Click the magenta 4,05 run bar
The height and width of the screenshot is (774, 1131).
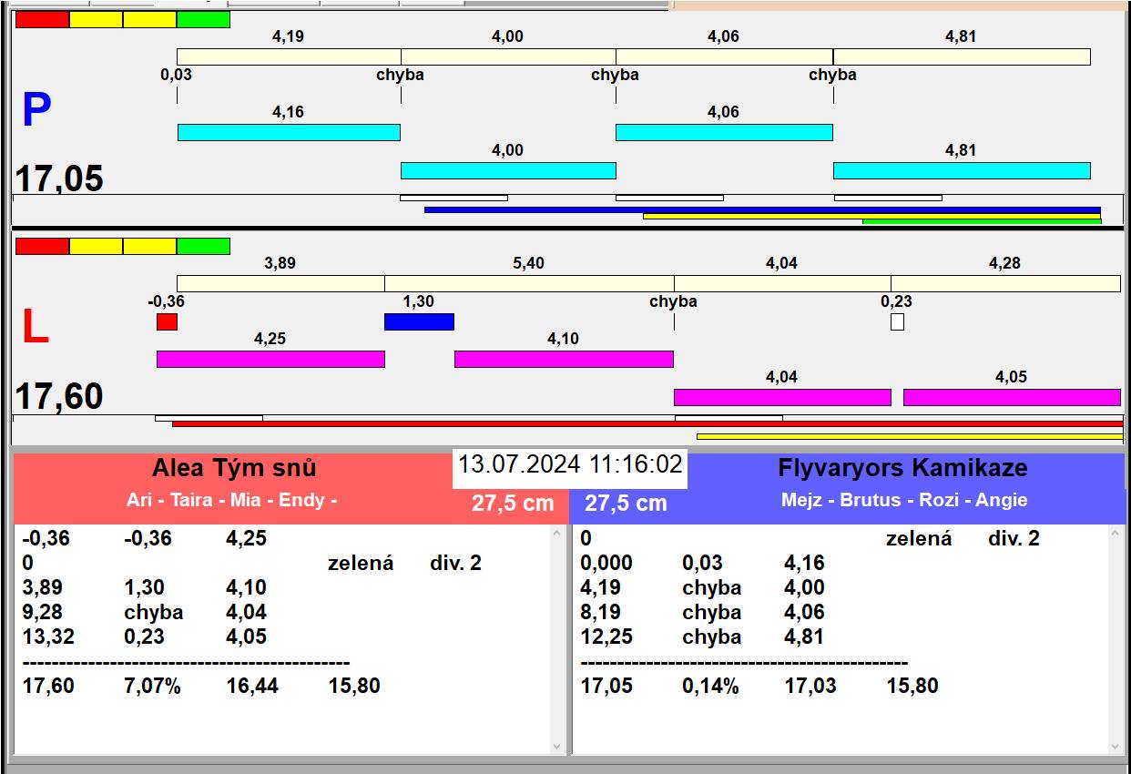point(1012,398)
